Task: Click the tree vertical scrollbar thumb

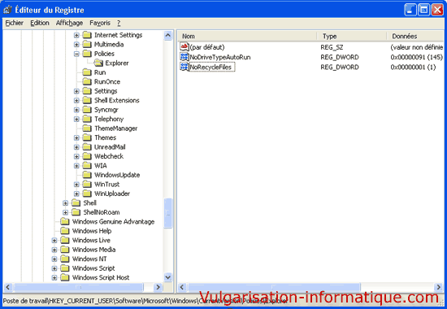Action: [168, 213]
